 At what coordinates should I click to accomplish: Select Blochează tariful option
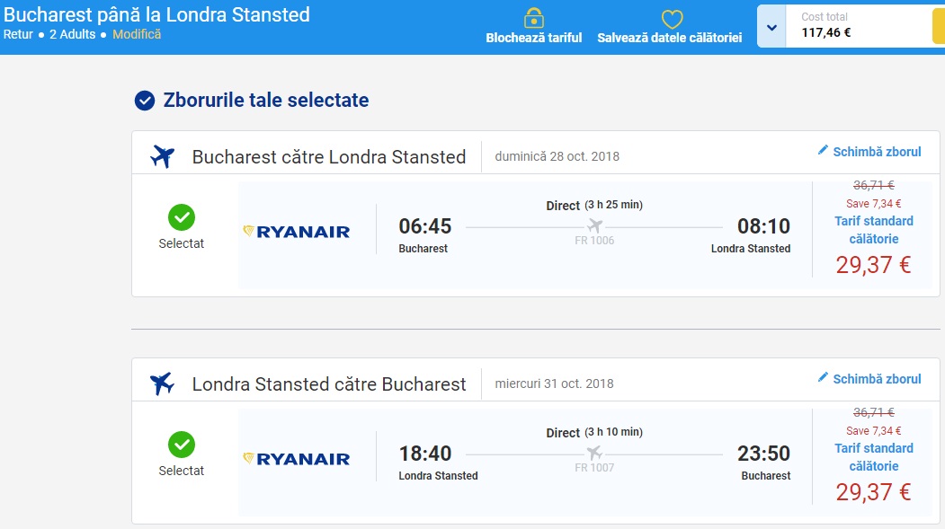coord(534,38)
